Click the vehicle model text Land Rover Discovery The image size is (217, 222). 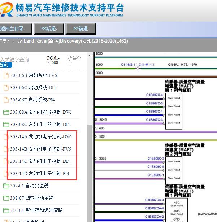(76, 41)
